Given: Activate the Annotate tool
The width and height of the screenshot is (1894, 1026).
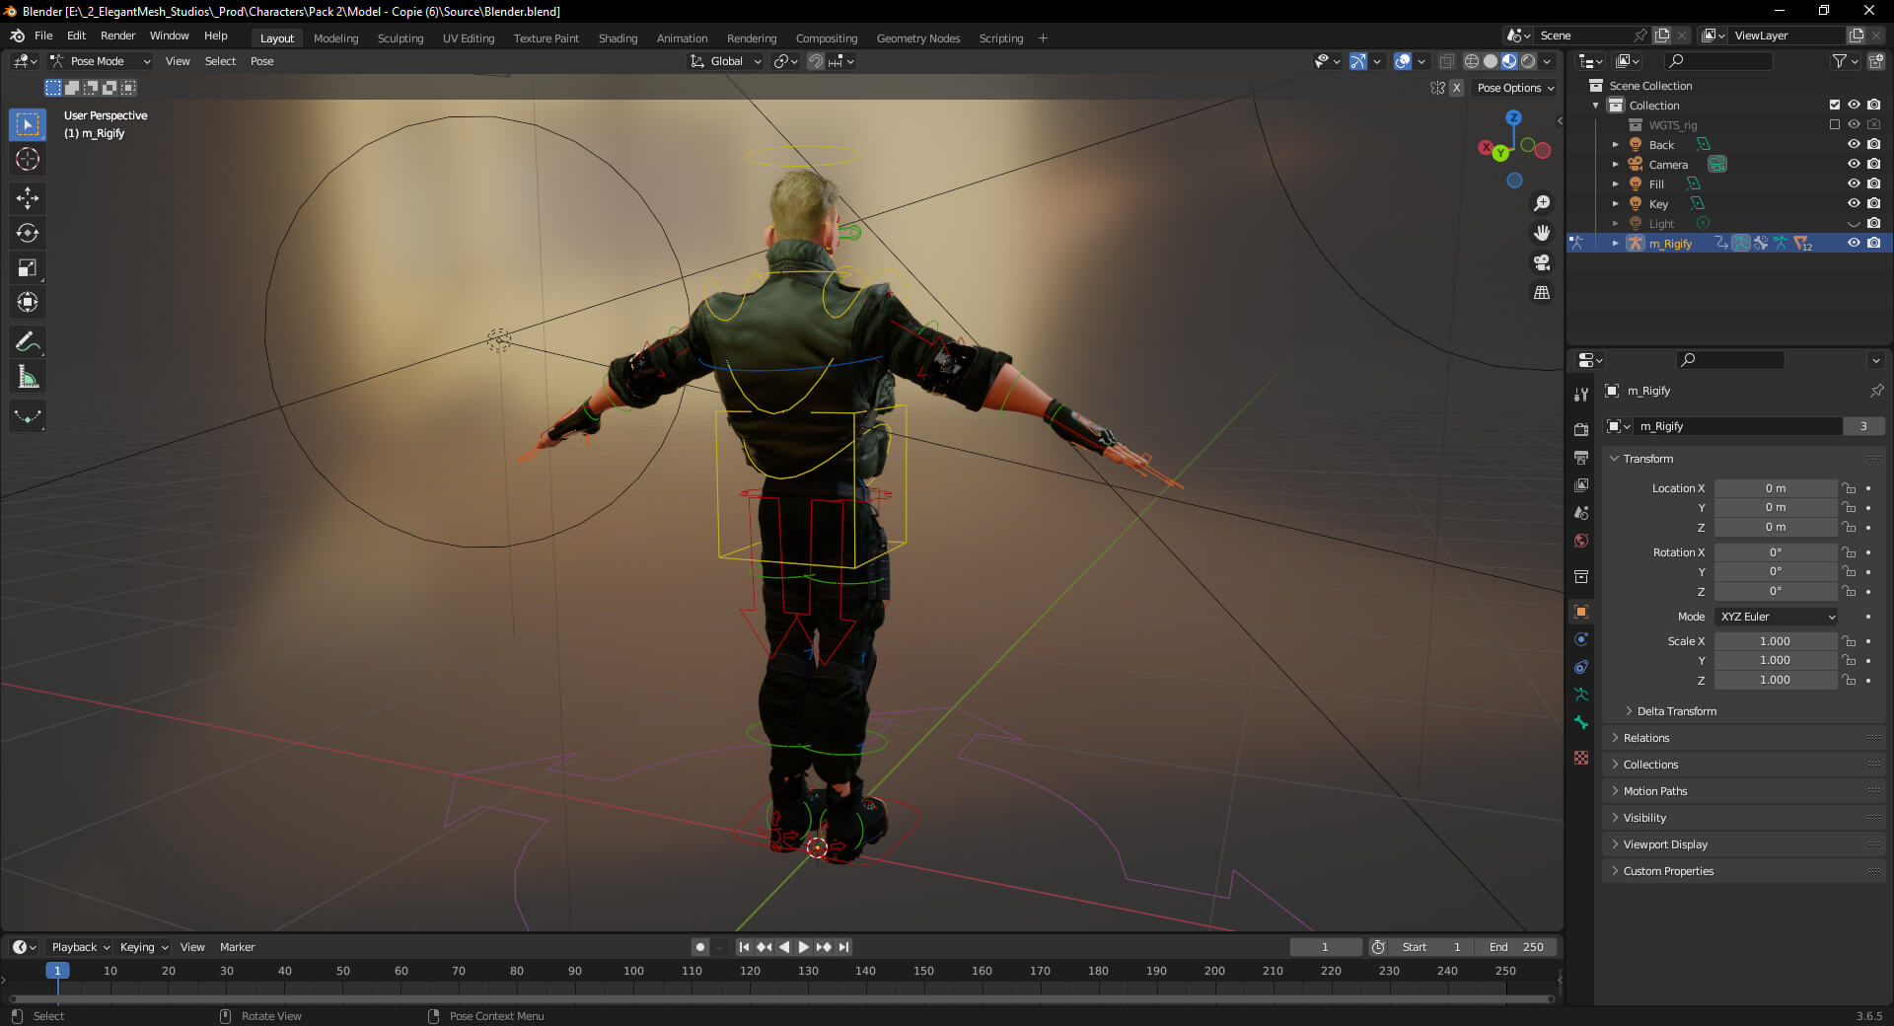Looking at the screenshot, I should (x=28, y=342).
